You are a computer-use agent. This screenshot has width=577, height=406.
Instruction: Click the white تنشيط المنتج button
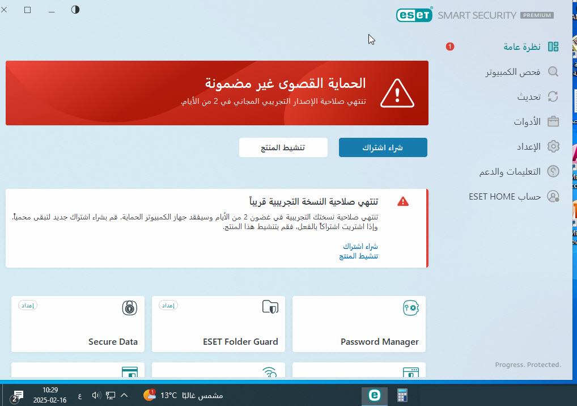[283, 147]
